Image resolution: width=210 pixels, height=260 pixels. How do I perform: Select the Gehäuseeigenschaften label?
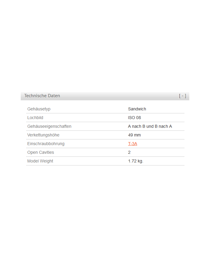click(49, 126)
